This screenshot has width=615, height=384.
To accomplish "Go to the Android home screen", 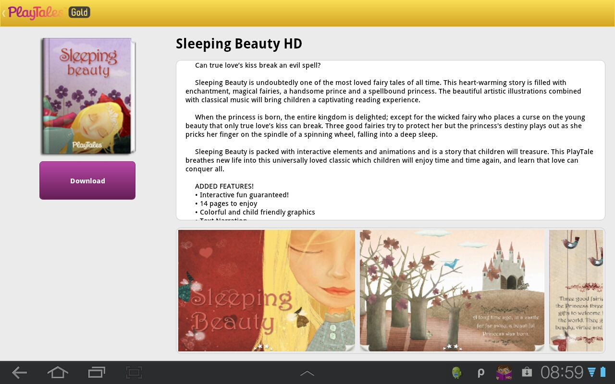I will coord(58,372).
